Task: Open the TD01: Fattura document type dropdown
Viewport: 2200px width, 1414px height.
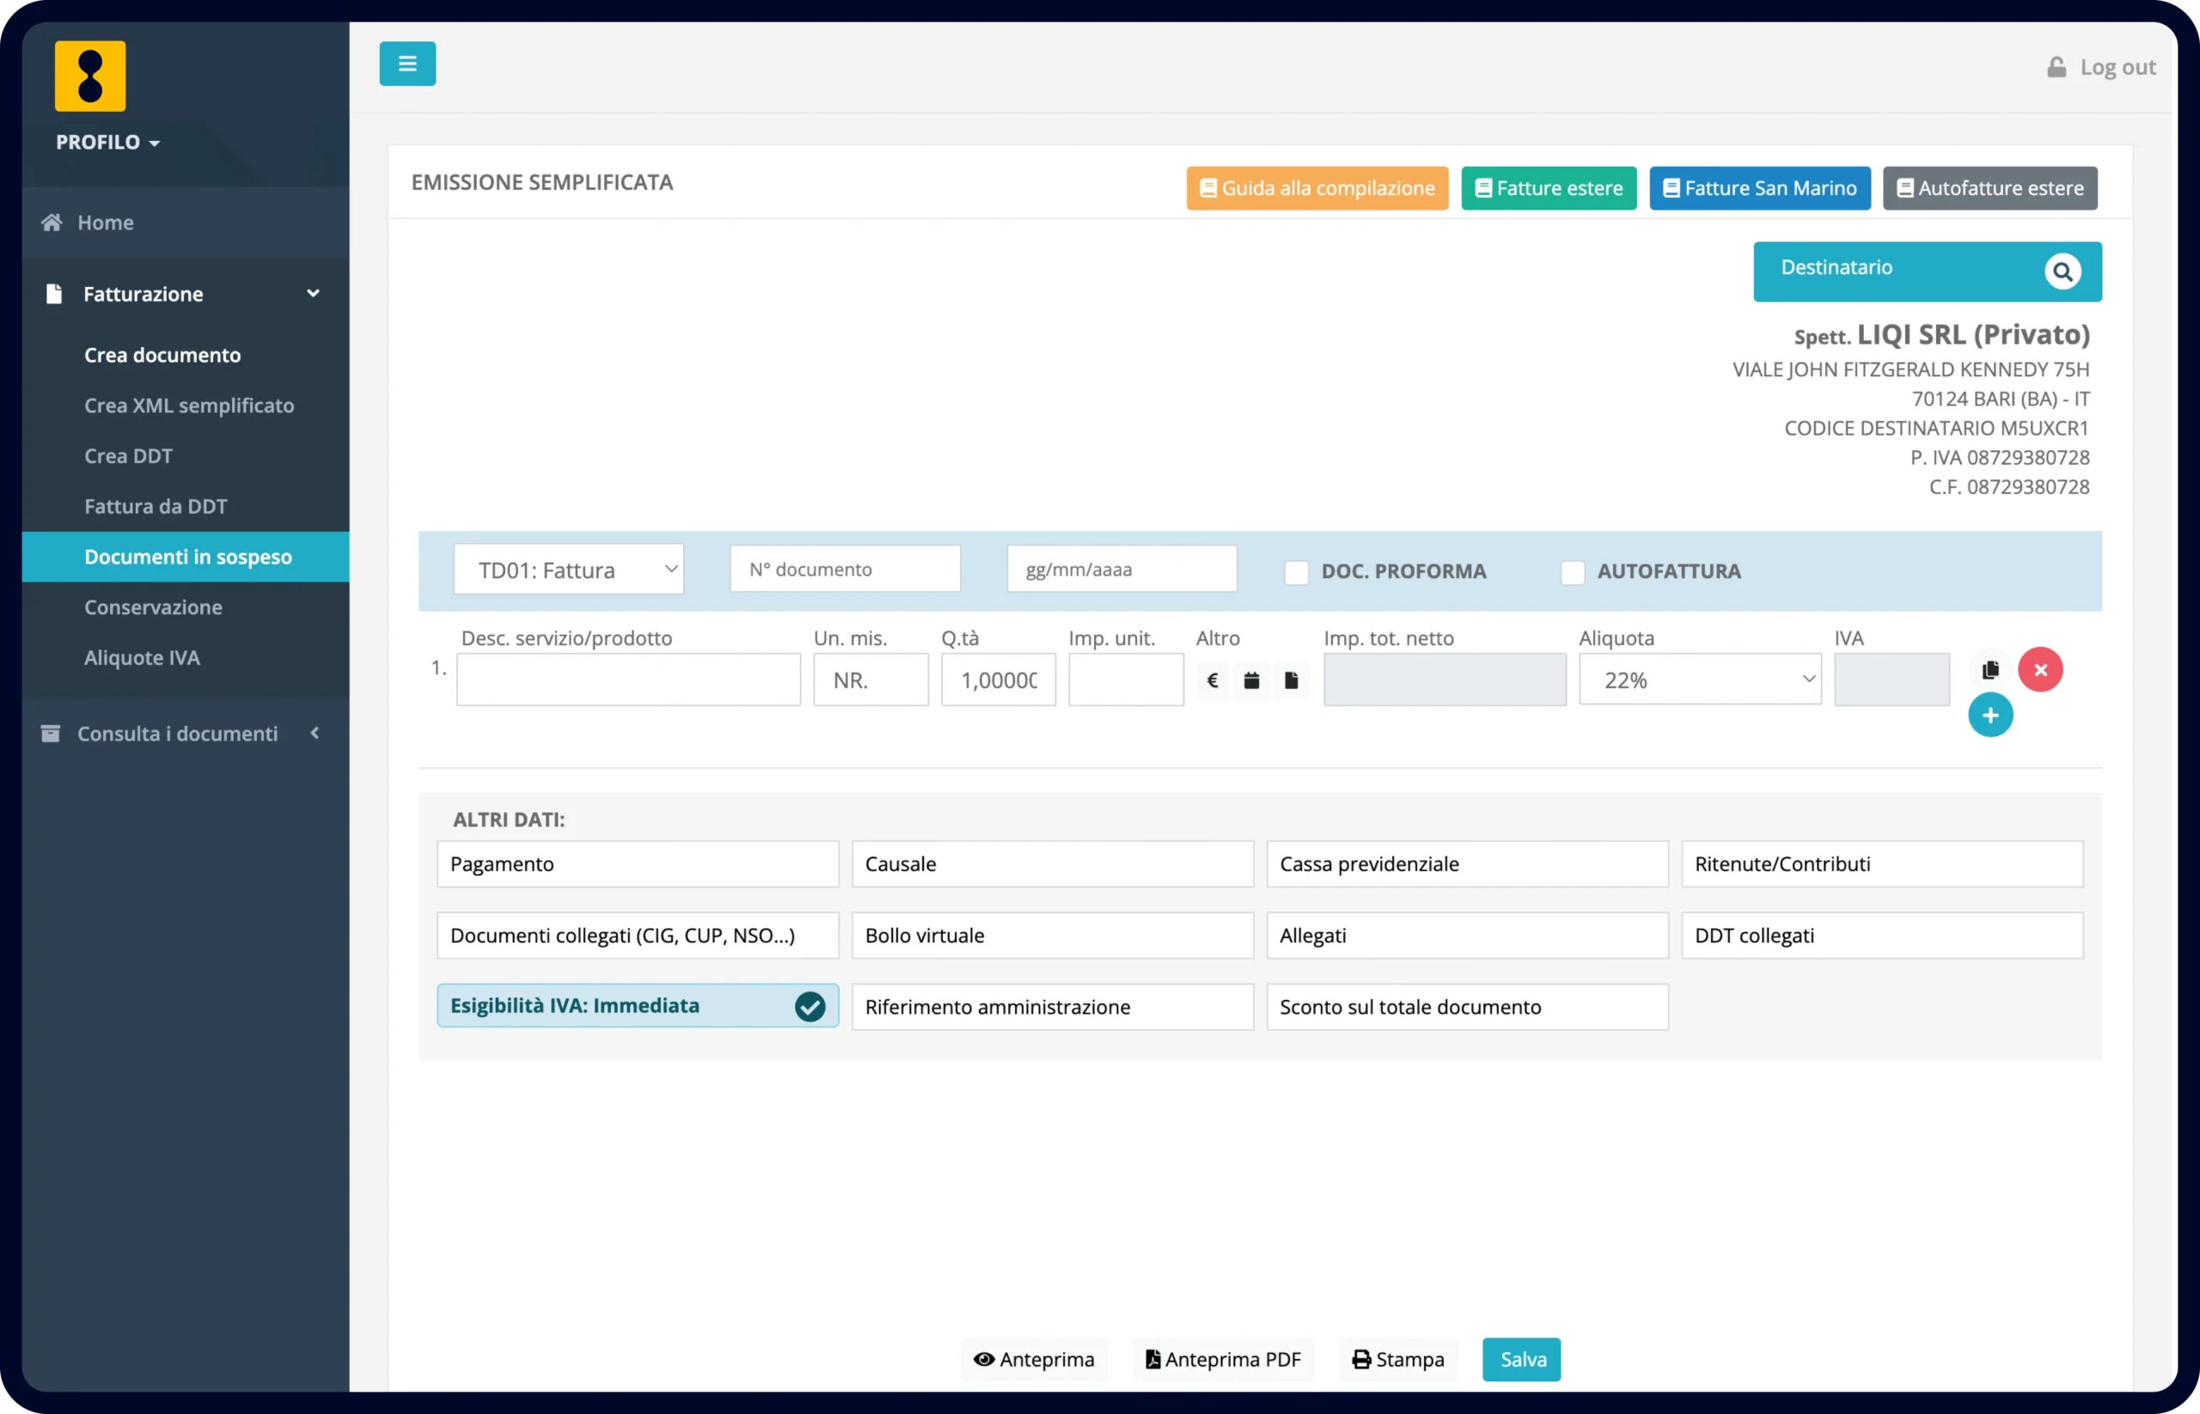Action: pyautogui.click(x=569, y=570)
